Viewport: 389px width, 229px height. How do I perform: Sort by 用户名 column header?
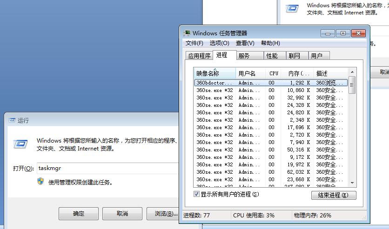(x=250, y=73)
